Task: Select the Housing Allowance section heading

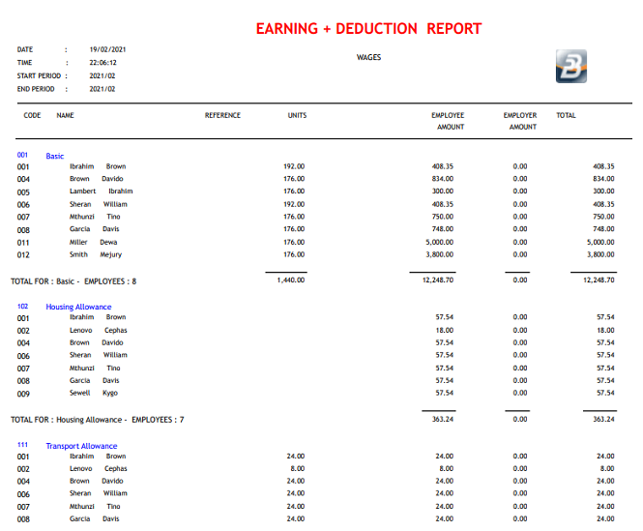Action: click(x=78, y=307)
